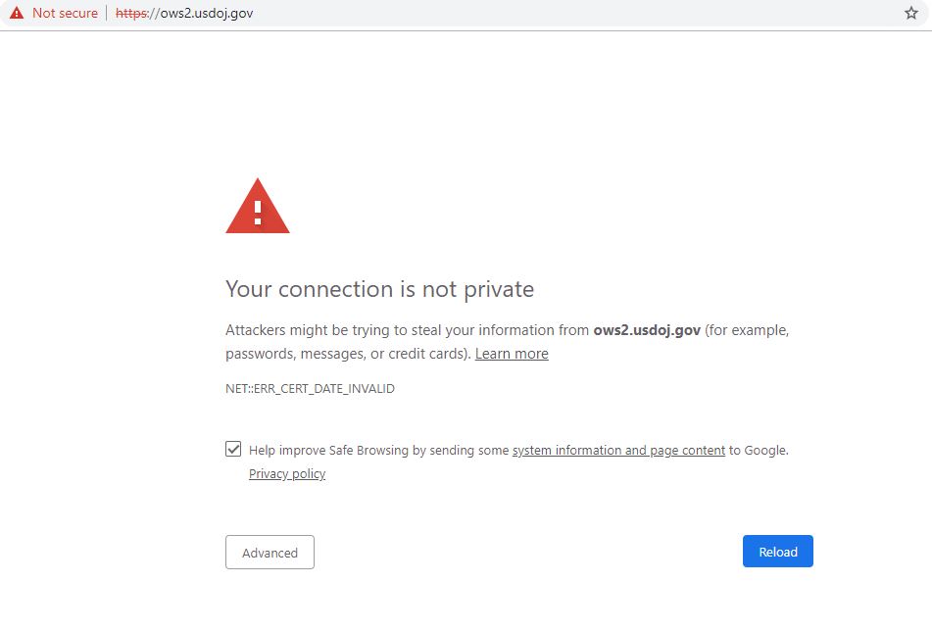Screen dimensions: 932x631
Task: Open "system information and page content" link
Action: pyautogui.click(x=618, y=451)
